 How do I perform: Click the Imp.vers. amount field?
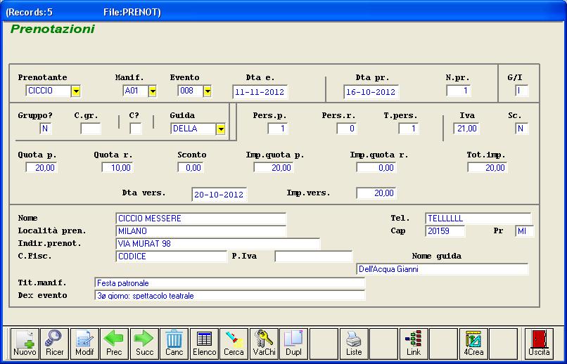376,193
